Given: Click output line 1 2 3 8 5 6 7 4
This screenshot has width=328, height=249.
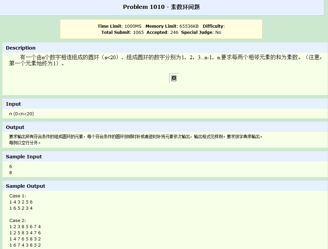Looking at the screenshot, I should [25, 227].
